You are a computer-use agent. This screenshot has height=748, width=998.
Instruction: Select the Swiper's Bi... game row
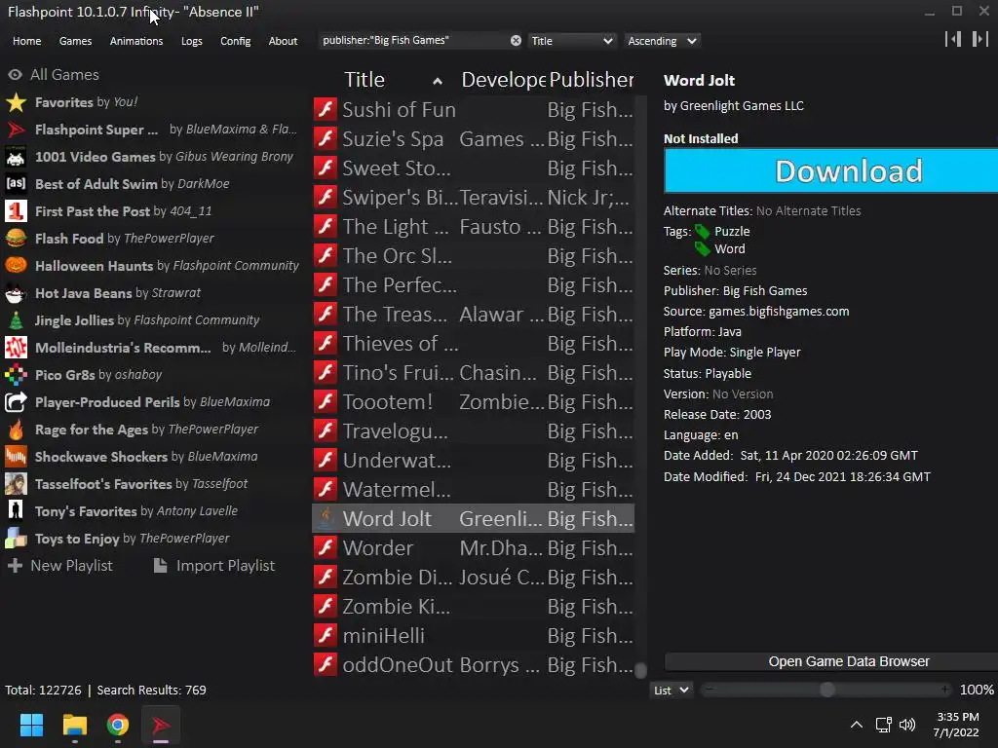coord(474,197)
